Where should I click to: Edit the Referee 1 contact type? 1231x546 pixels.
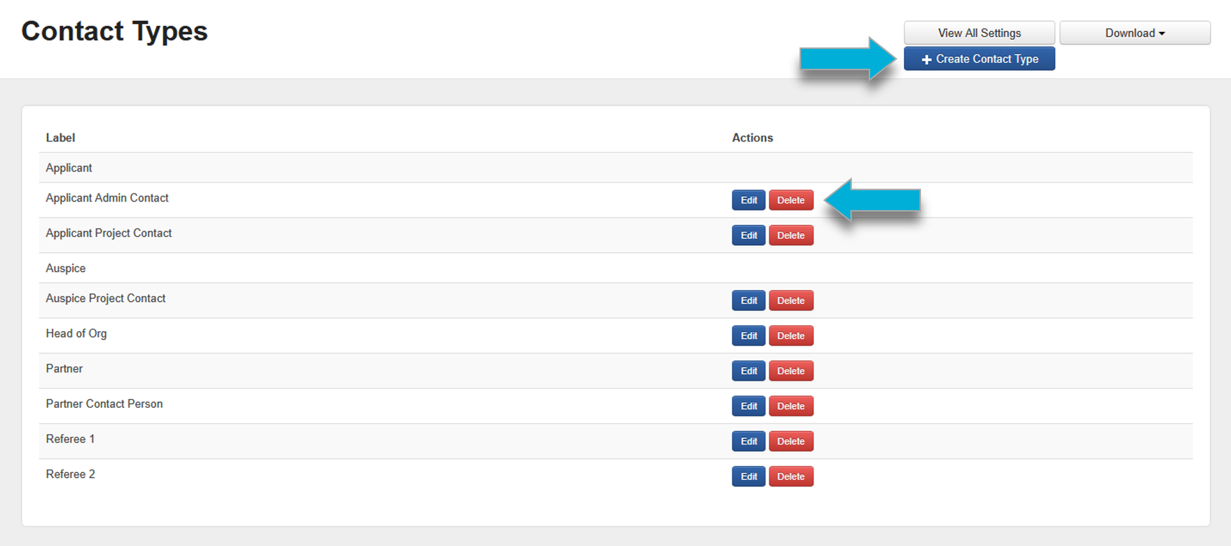(x=748, y=442)
